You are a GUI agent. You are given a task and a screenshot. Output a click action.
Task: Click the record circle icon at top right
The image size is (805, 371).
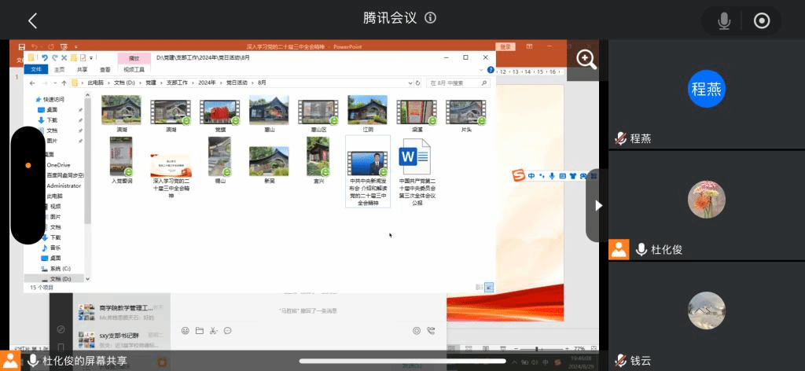point(761,21)
